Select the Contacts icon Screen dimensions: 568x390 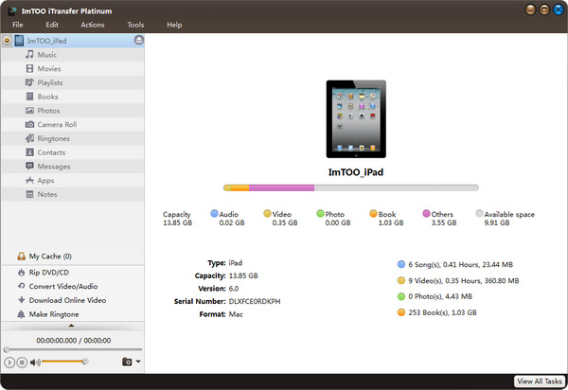pos(29,152)
